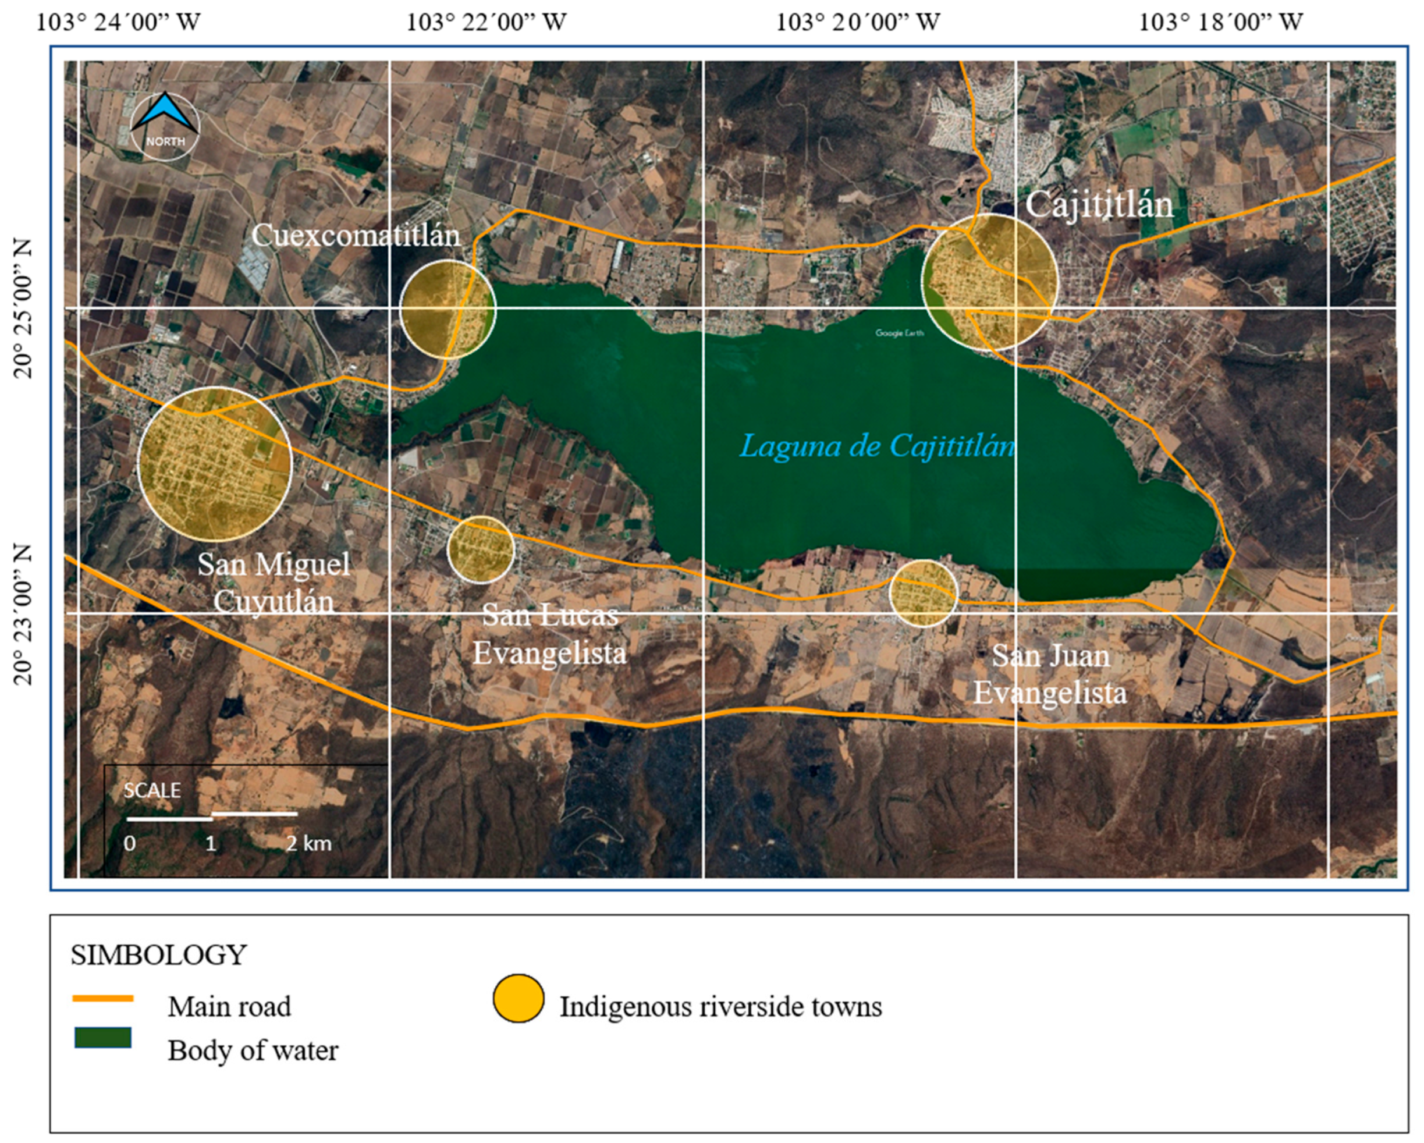Select the Cajititlán town circle marker
Viewport: 1424px width, 1143px height.
(x=990, y=282)
